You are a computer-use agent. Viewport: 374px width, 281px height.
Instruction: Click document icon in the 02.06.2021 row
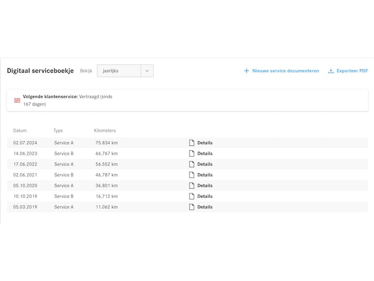[x=192, y=175]
